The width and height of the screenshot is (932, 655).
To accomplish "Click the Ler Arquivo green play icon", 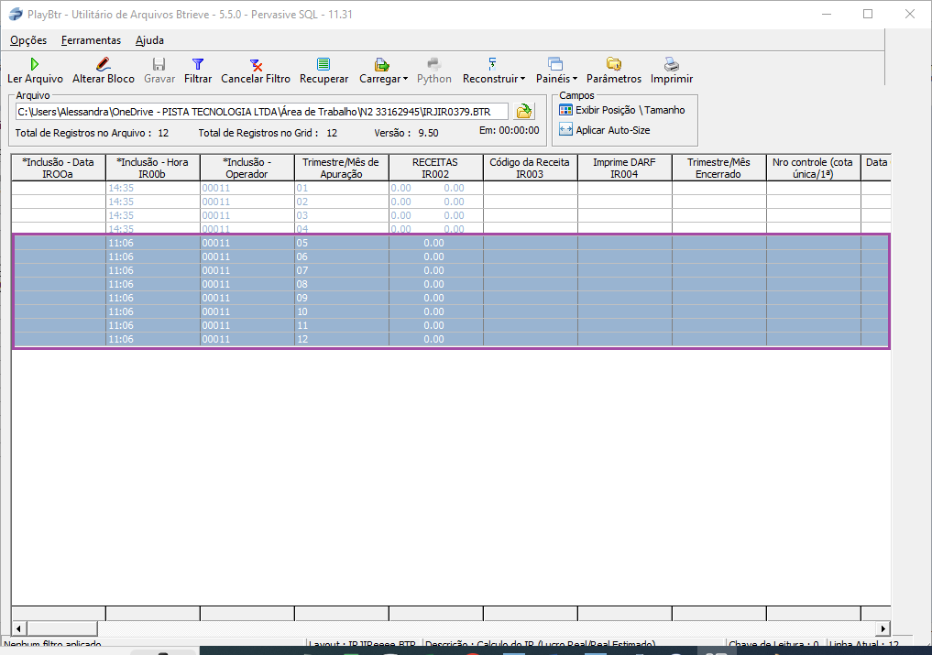I will (x=35, y=64).
